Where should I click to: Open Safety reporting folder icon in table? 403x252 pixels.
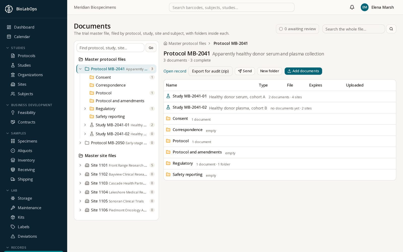coord(168,174)
